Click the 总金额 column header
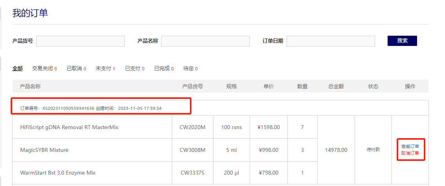Viewport: 445px width, 186px height. tap(336, 86)
